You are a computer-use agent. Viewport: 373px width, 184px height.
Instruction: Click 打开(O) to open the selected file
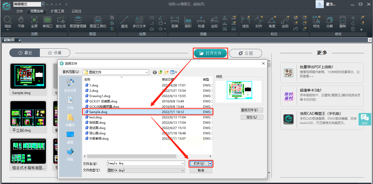point(199,163)
